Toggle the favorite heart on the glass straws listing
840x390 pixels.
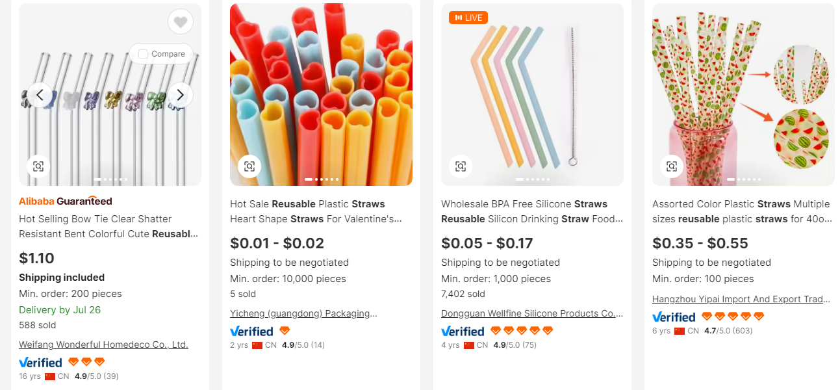180,21
